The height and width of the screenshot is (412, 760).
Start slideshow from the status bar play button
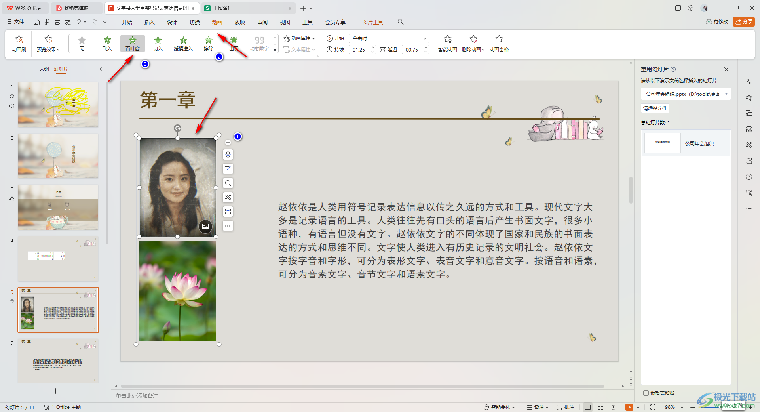point(629,407)
